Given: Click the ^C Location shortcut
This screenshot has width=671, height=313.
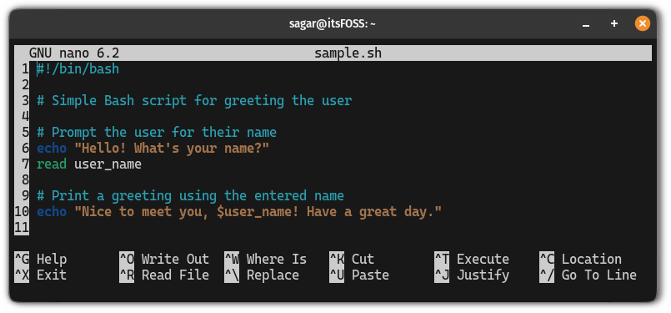Looking at the screenshot, I should pos(580,259).
